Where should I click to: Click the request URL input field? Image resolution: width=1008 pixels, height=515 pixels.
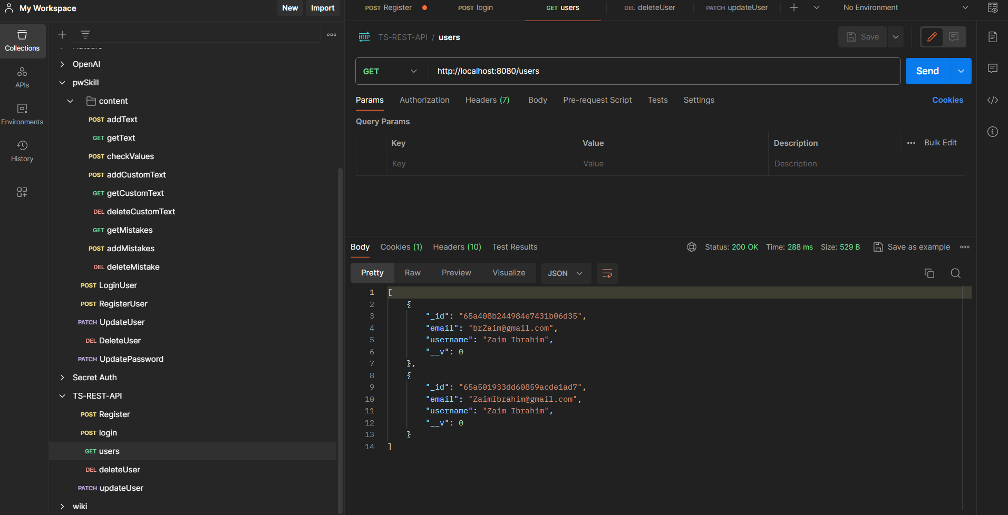click(x=664, y=71)
